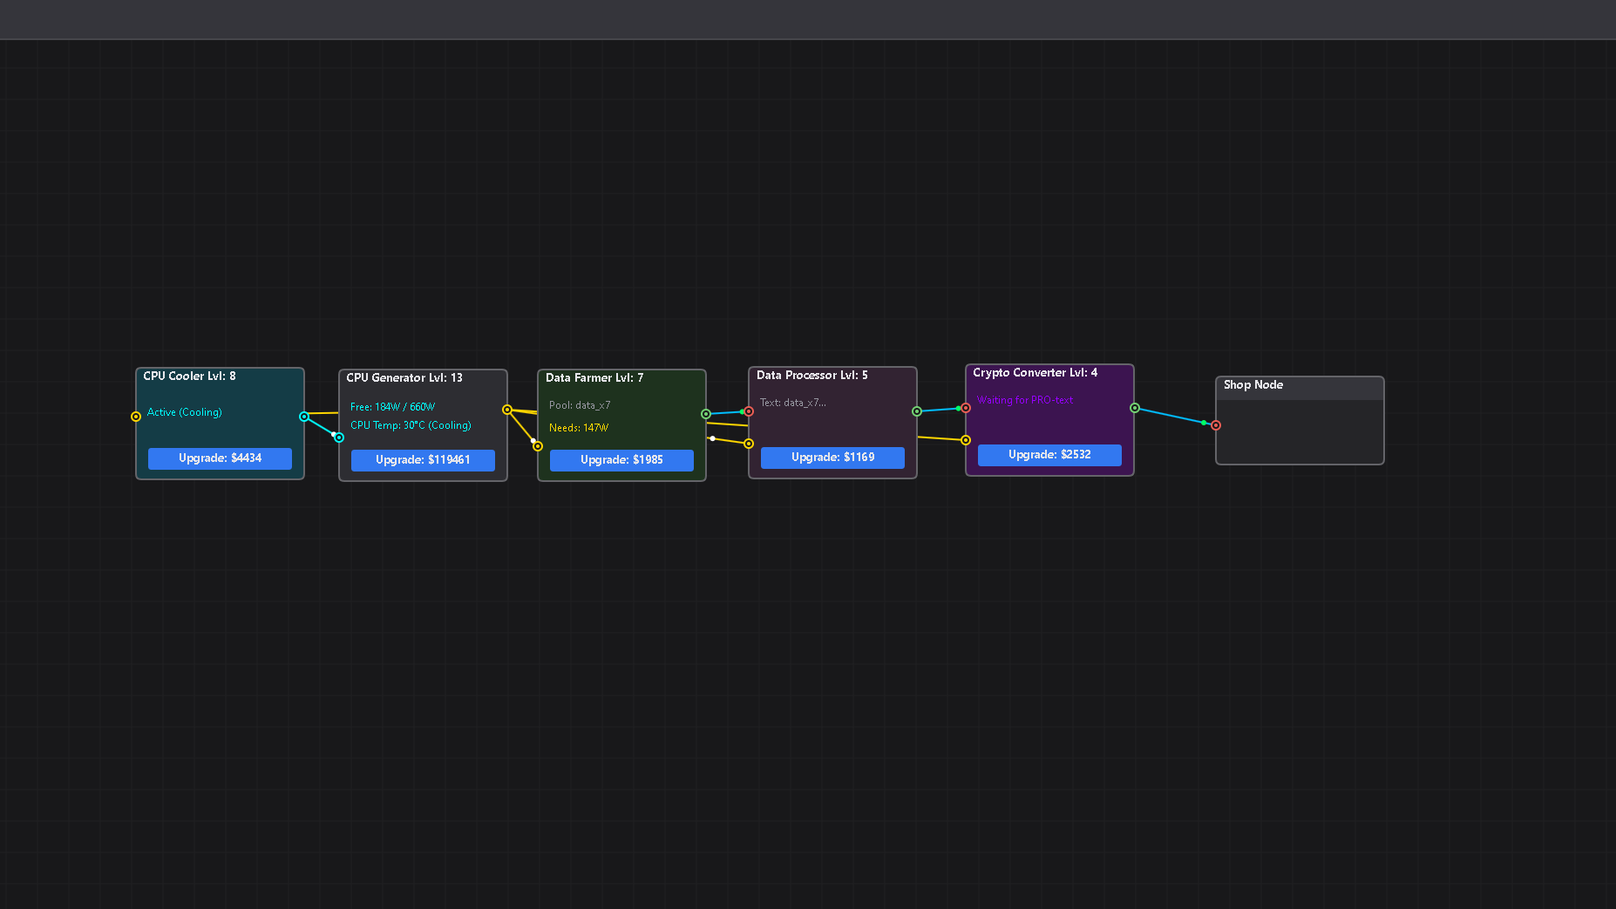Click the red input port on Crypto Converter
The height and width of the screenshot is (909, 1616).
pos(966,408)
